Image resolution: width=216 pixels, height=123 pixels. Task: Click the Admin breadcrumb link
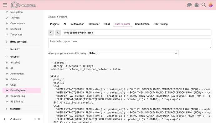coord(52,17)
